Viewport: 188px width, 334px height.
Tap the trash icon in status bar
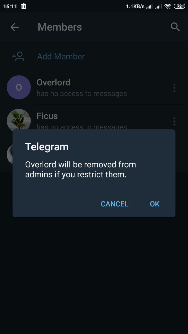pyautogui.click(x=23, y=6)
